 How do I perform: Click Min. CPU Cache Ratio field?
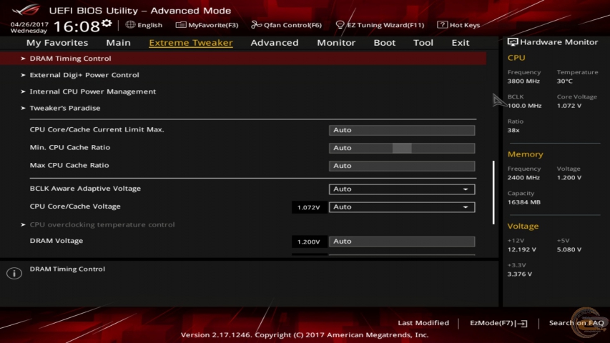pos(402,148)
